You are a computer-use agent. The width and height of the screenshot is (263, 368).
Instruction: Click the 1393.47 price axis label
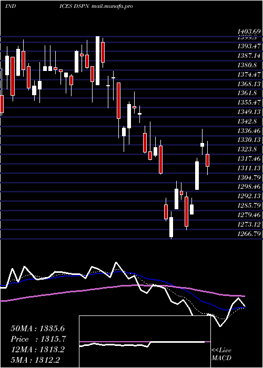click(249, 46)
